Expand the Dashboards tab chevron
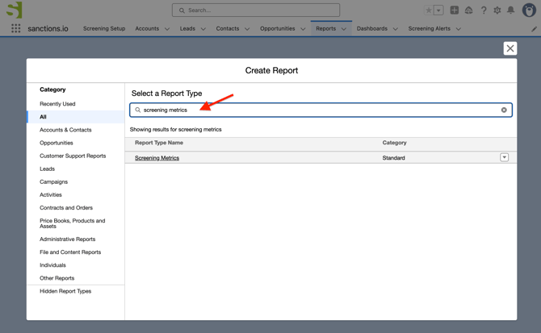This screenshot has height=333, width=541. [396, 29]
